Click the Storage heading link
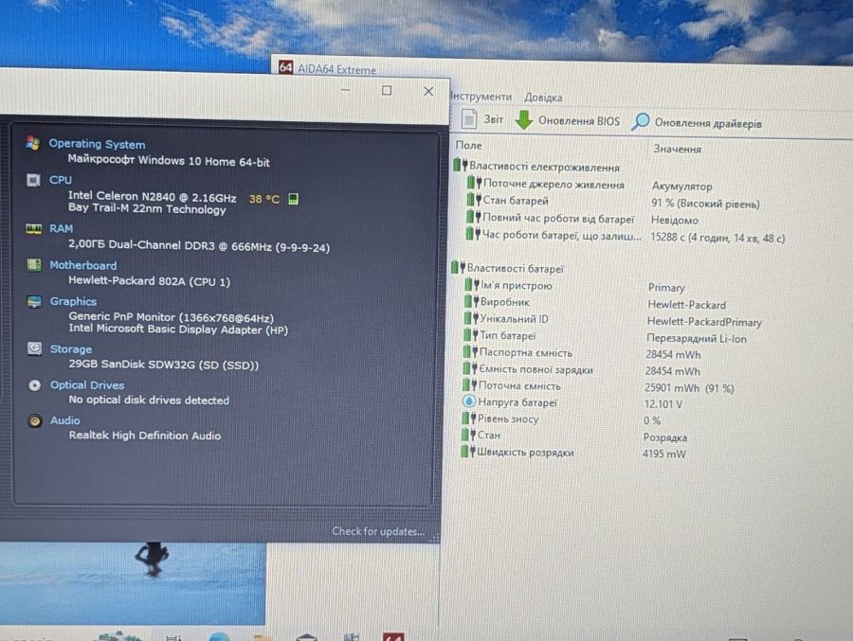The image size is (853, 641). 71,349
